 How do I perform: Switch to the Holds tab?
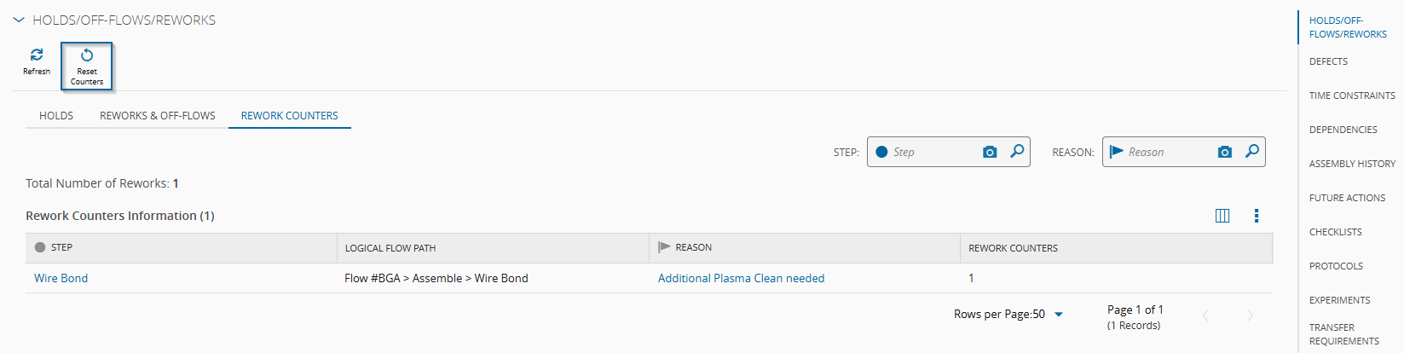tap(56, 116)
